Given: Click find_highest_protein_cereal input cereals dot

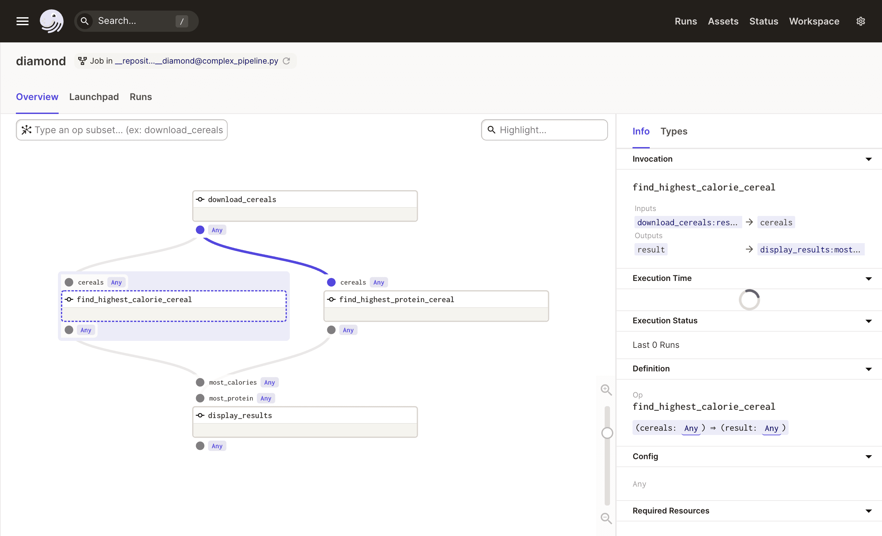Looking at the screenshot, I should (x=331, y=282).
